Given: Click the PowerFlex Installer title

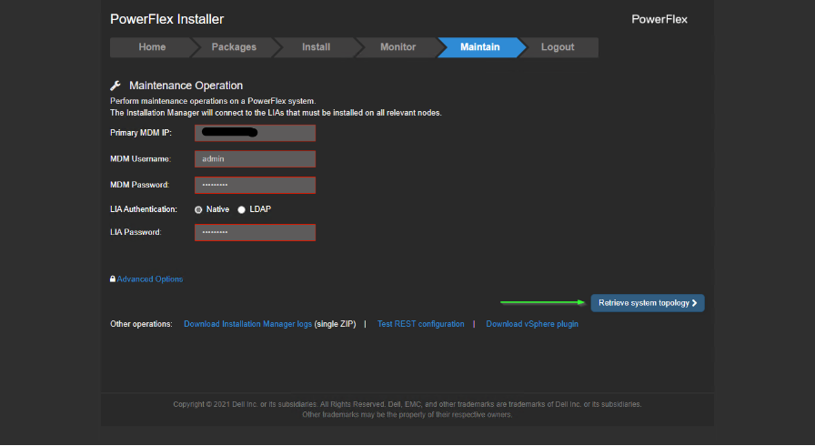Looking at the screenshot, I should (x=166, y=19).
